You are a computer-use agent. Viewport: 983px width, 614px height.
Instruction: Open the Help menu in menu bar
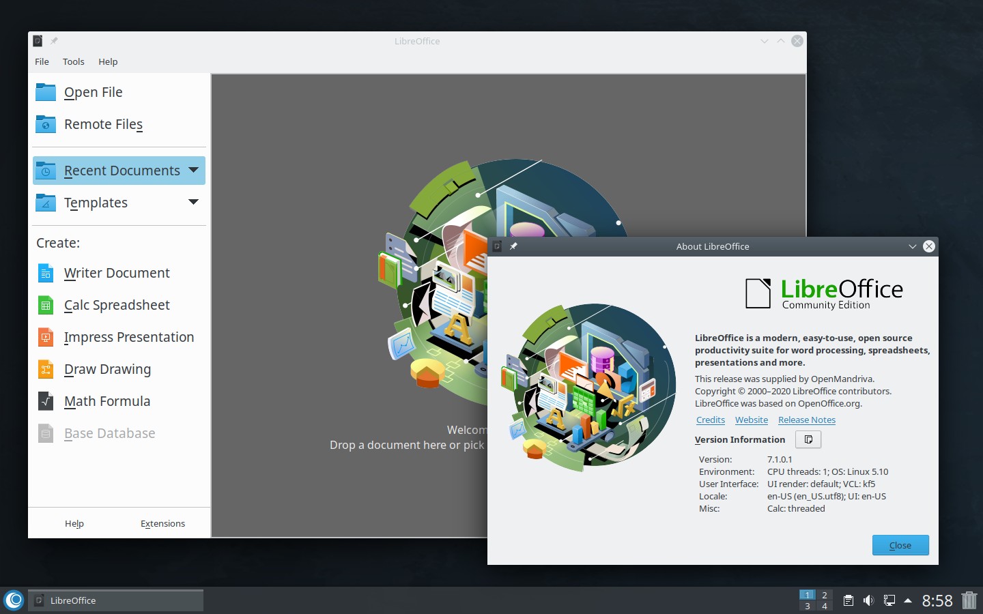[108, 61]
